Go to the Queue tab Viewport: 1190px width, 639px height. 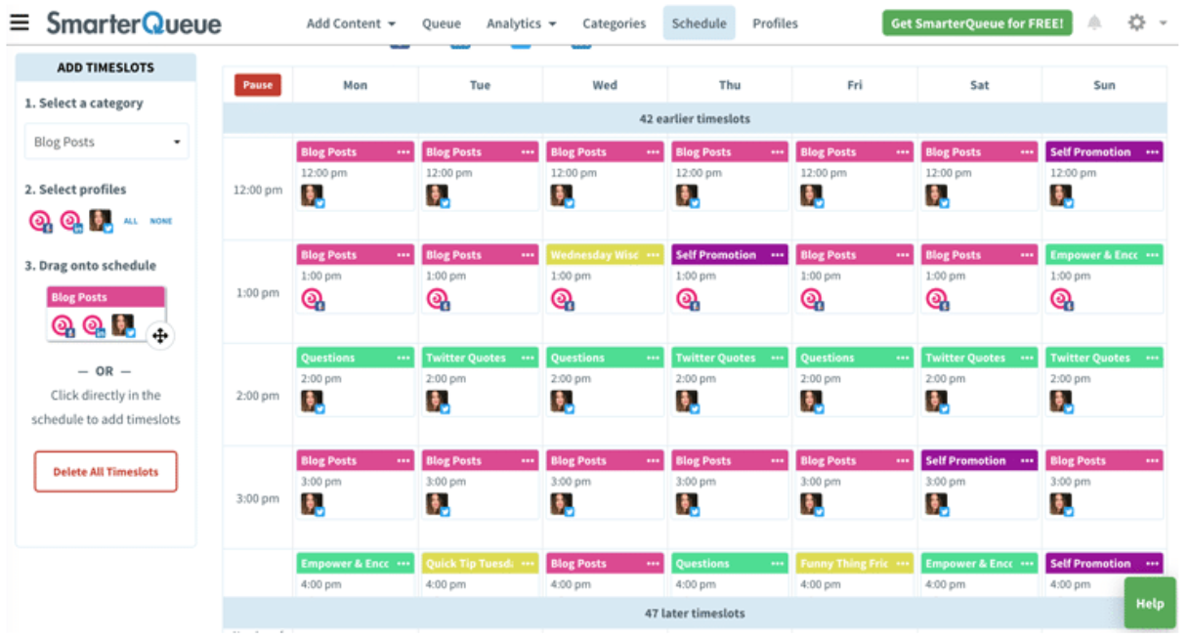coord(441,23)
